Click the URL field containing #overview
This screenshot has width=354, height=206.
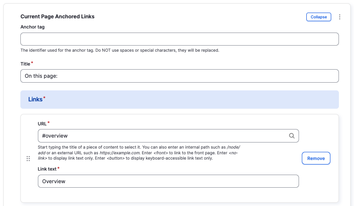(x=163, y=136)
